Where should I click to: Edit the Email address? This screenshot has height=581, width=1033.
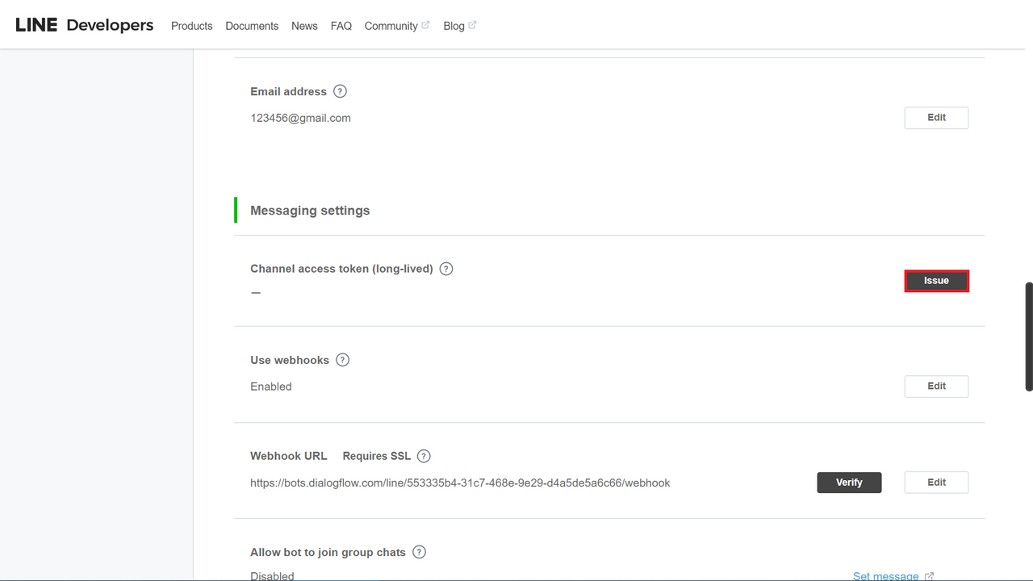coord(936,118)
